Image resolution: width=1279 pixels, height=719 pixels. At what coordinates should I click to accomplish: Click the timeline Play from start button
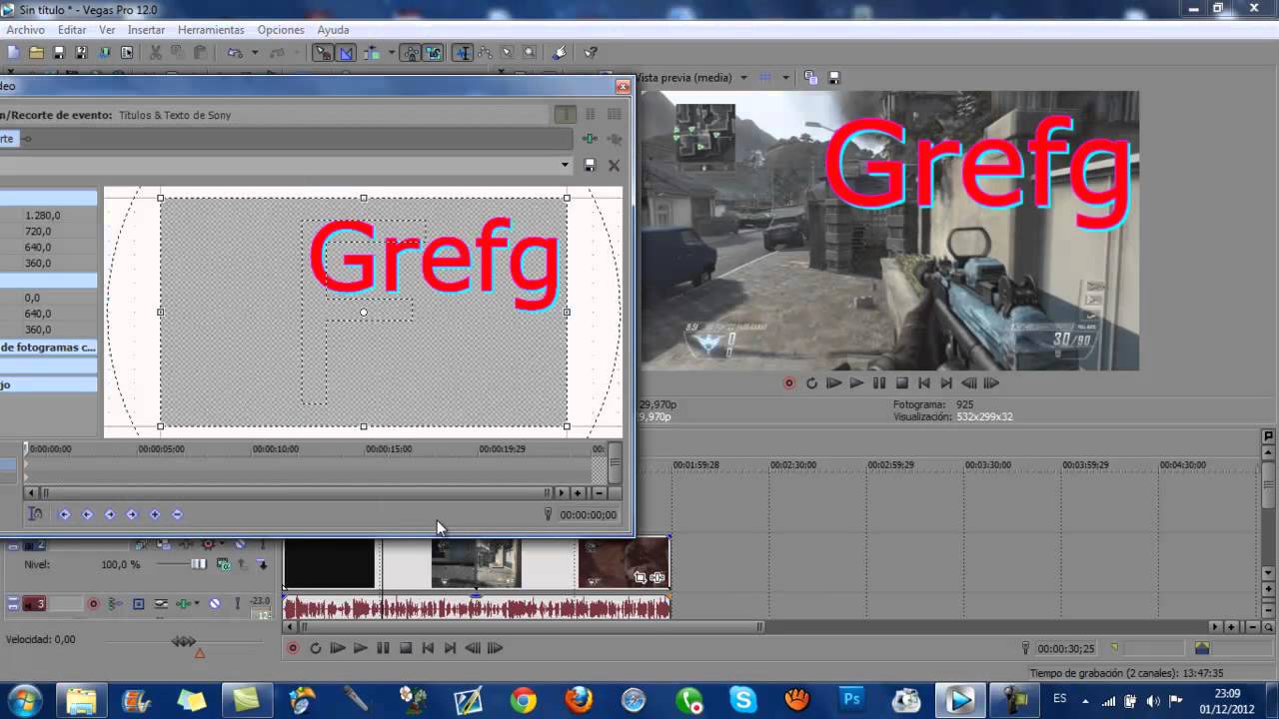338,648
